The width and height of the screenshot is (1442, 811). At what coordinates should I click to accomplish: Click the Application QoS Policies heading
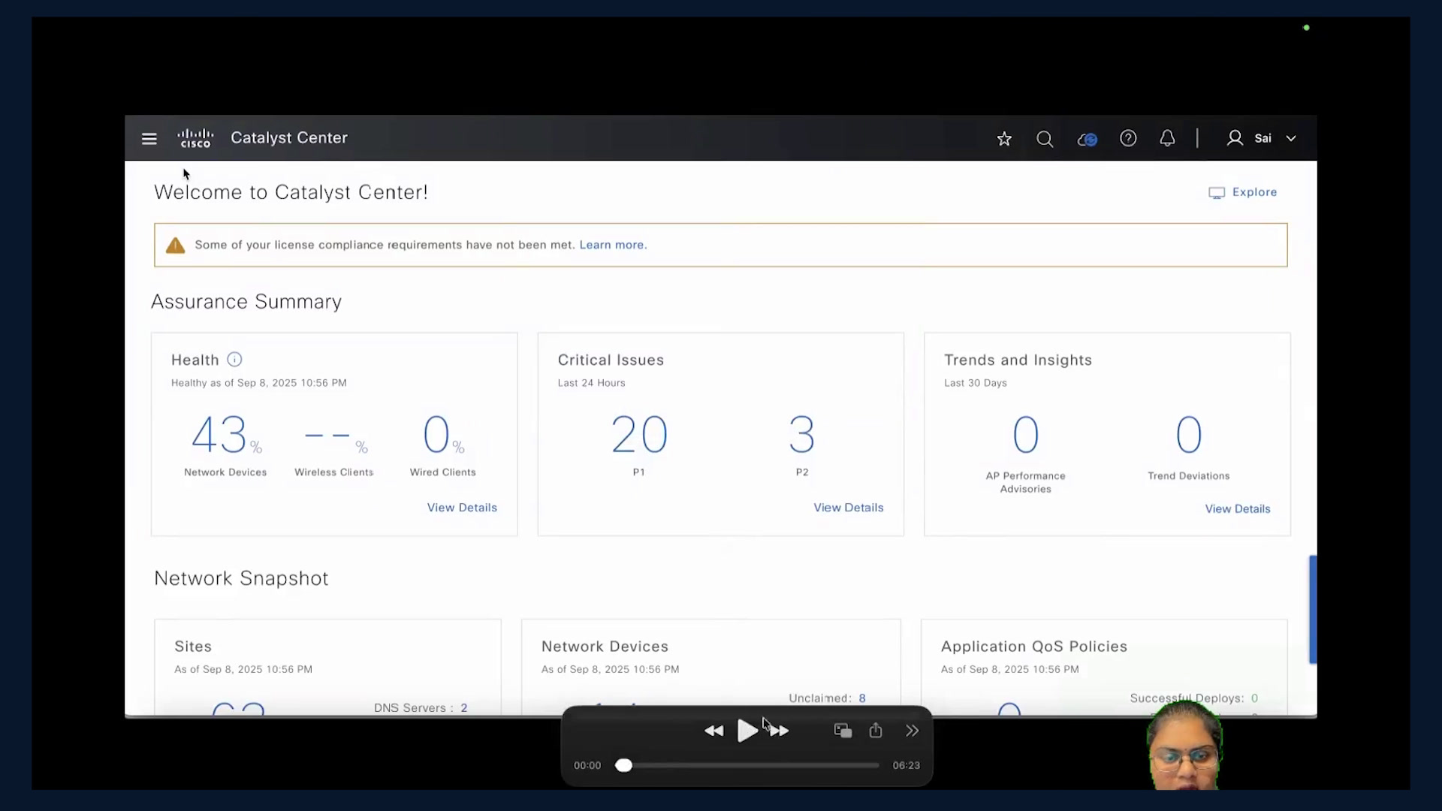click(x=1034, y=647)
